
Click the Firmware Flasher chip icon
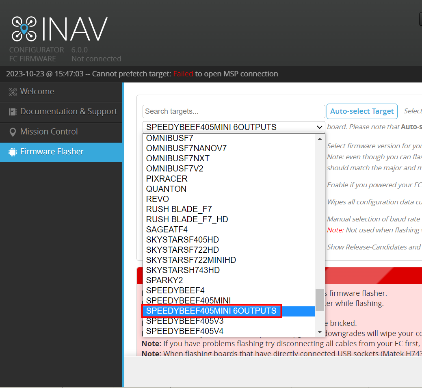tap(13, 152)
